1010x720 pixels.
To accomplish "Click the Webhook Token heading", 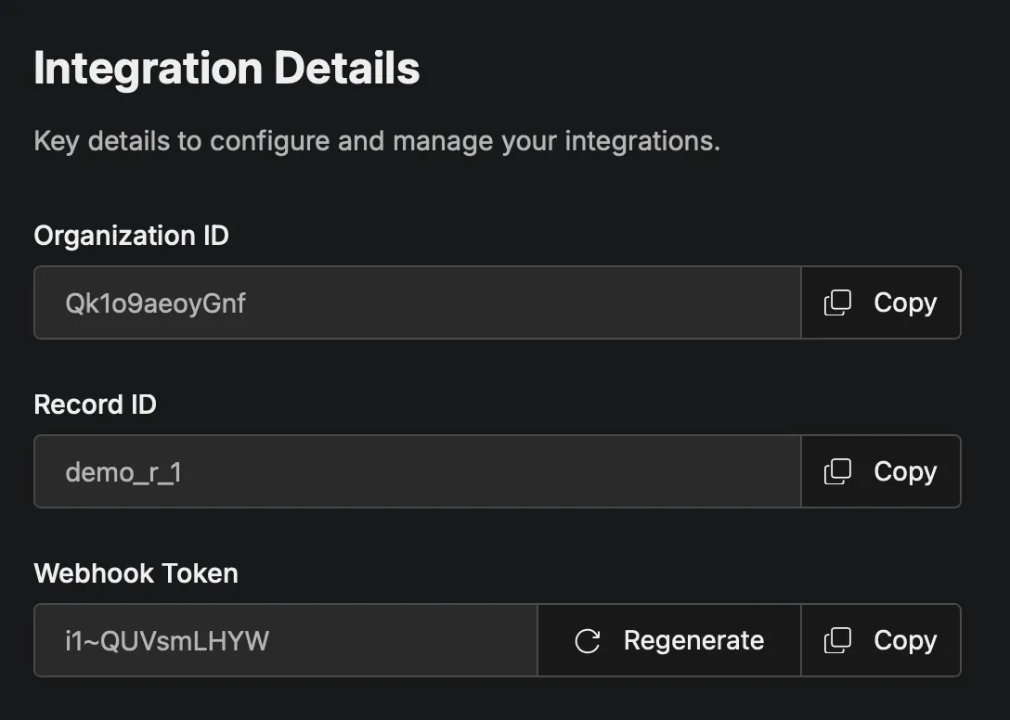I will pyautogui.click(x=136, y=573).
